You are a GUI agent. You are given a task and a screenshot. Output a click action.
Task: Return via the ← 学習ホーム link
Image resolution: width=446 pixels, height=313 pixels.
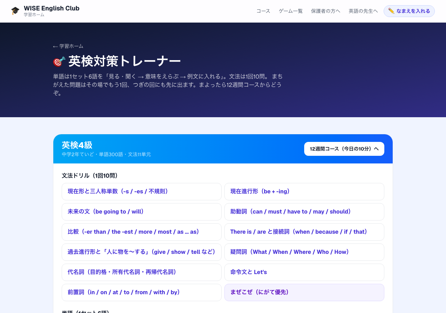click(x=68, y=46)
